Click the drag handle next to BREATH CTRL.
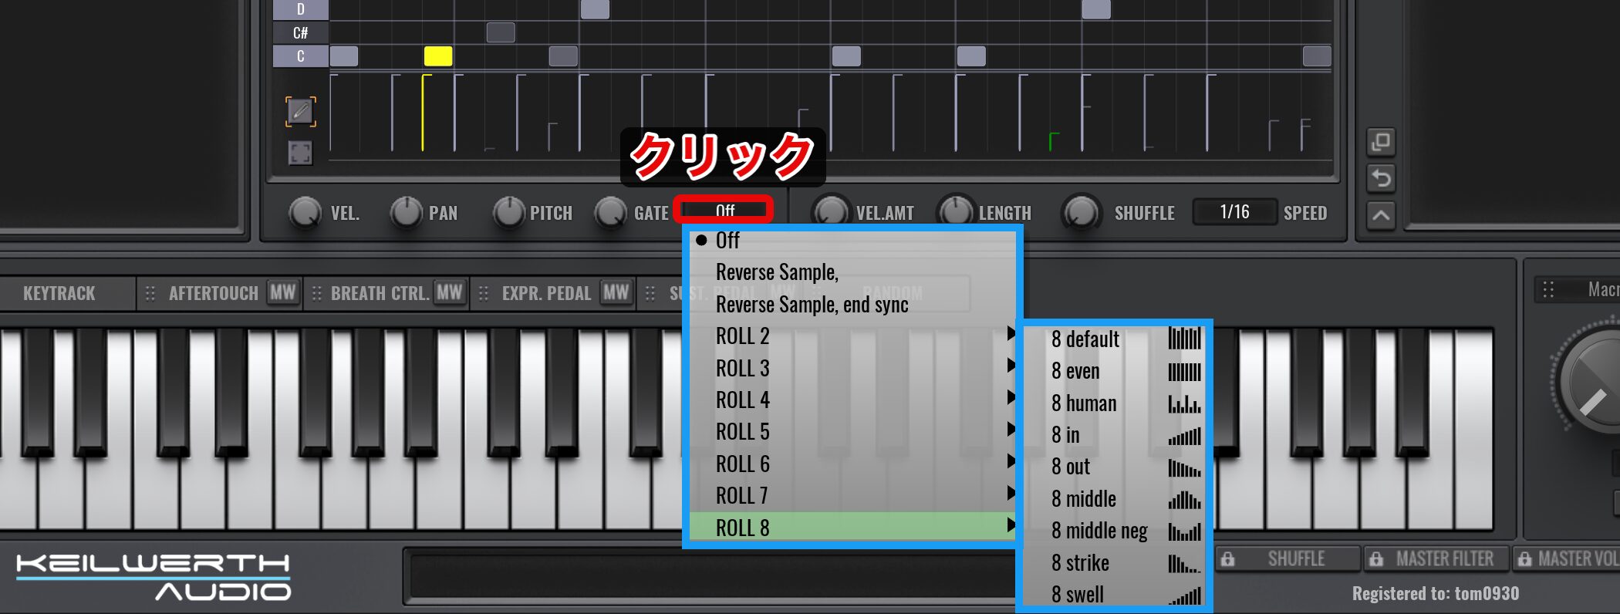 click(316, 293)
